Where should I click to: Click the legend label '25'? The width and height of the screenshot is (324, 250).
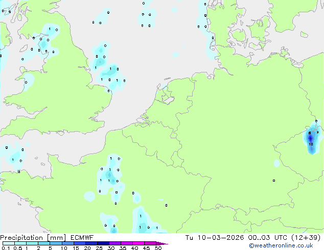pyautogui.click(x=99, y=248)
